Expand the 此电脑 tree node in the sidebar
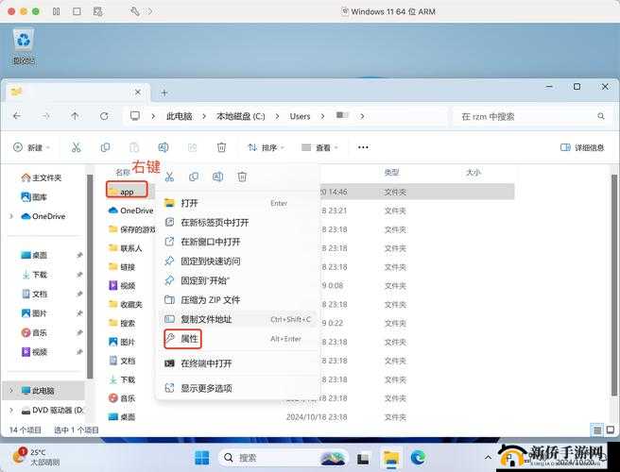This screenshot has height=472, width=620. click(11, 391)
